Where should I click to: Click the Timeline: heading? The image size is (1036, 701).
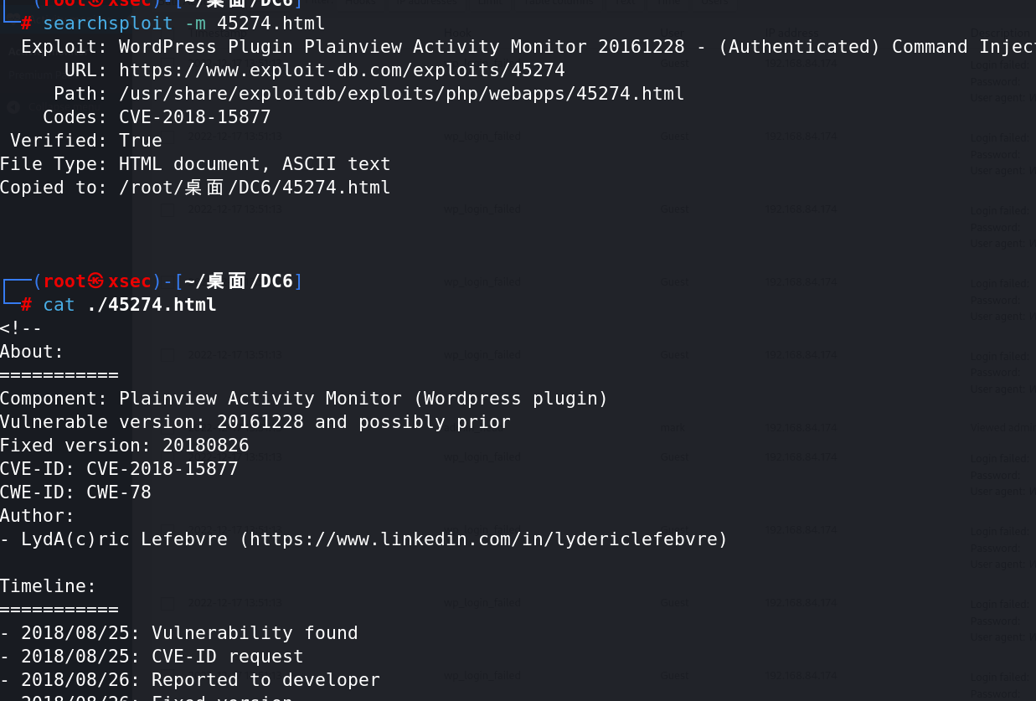coord(49,586)
